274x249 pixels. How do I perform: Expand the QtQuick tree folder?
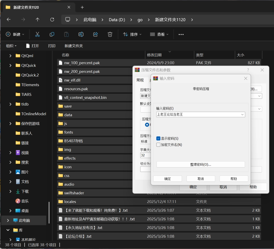click(10, 66)
